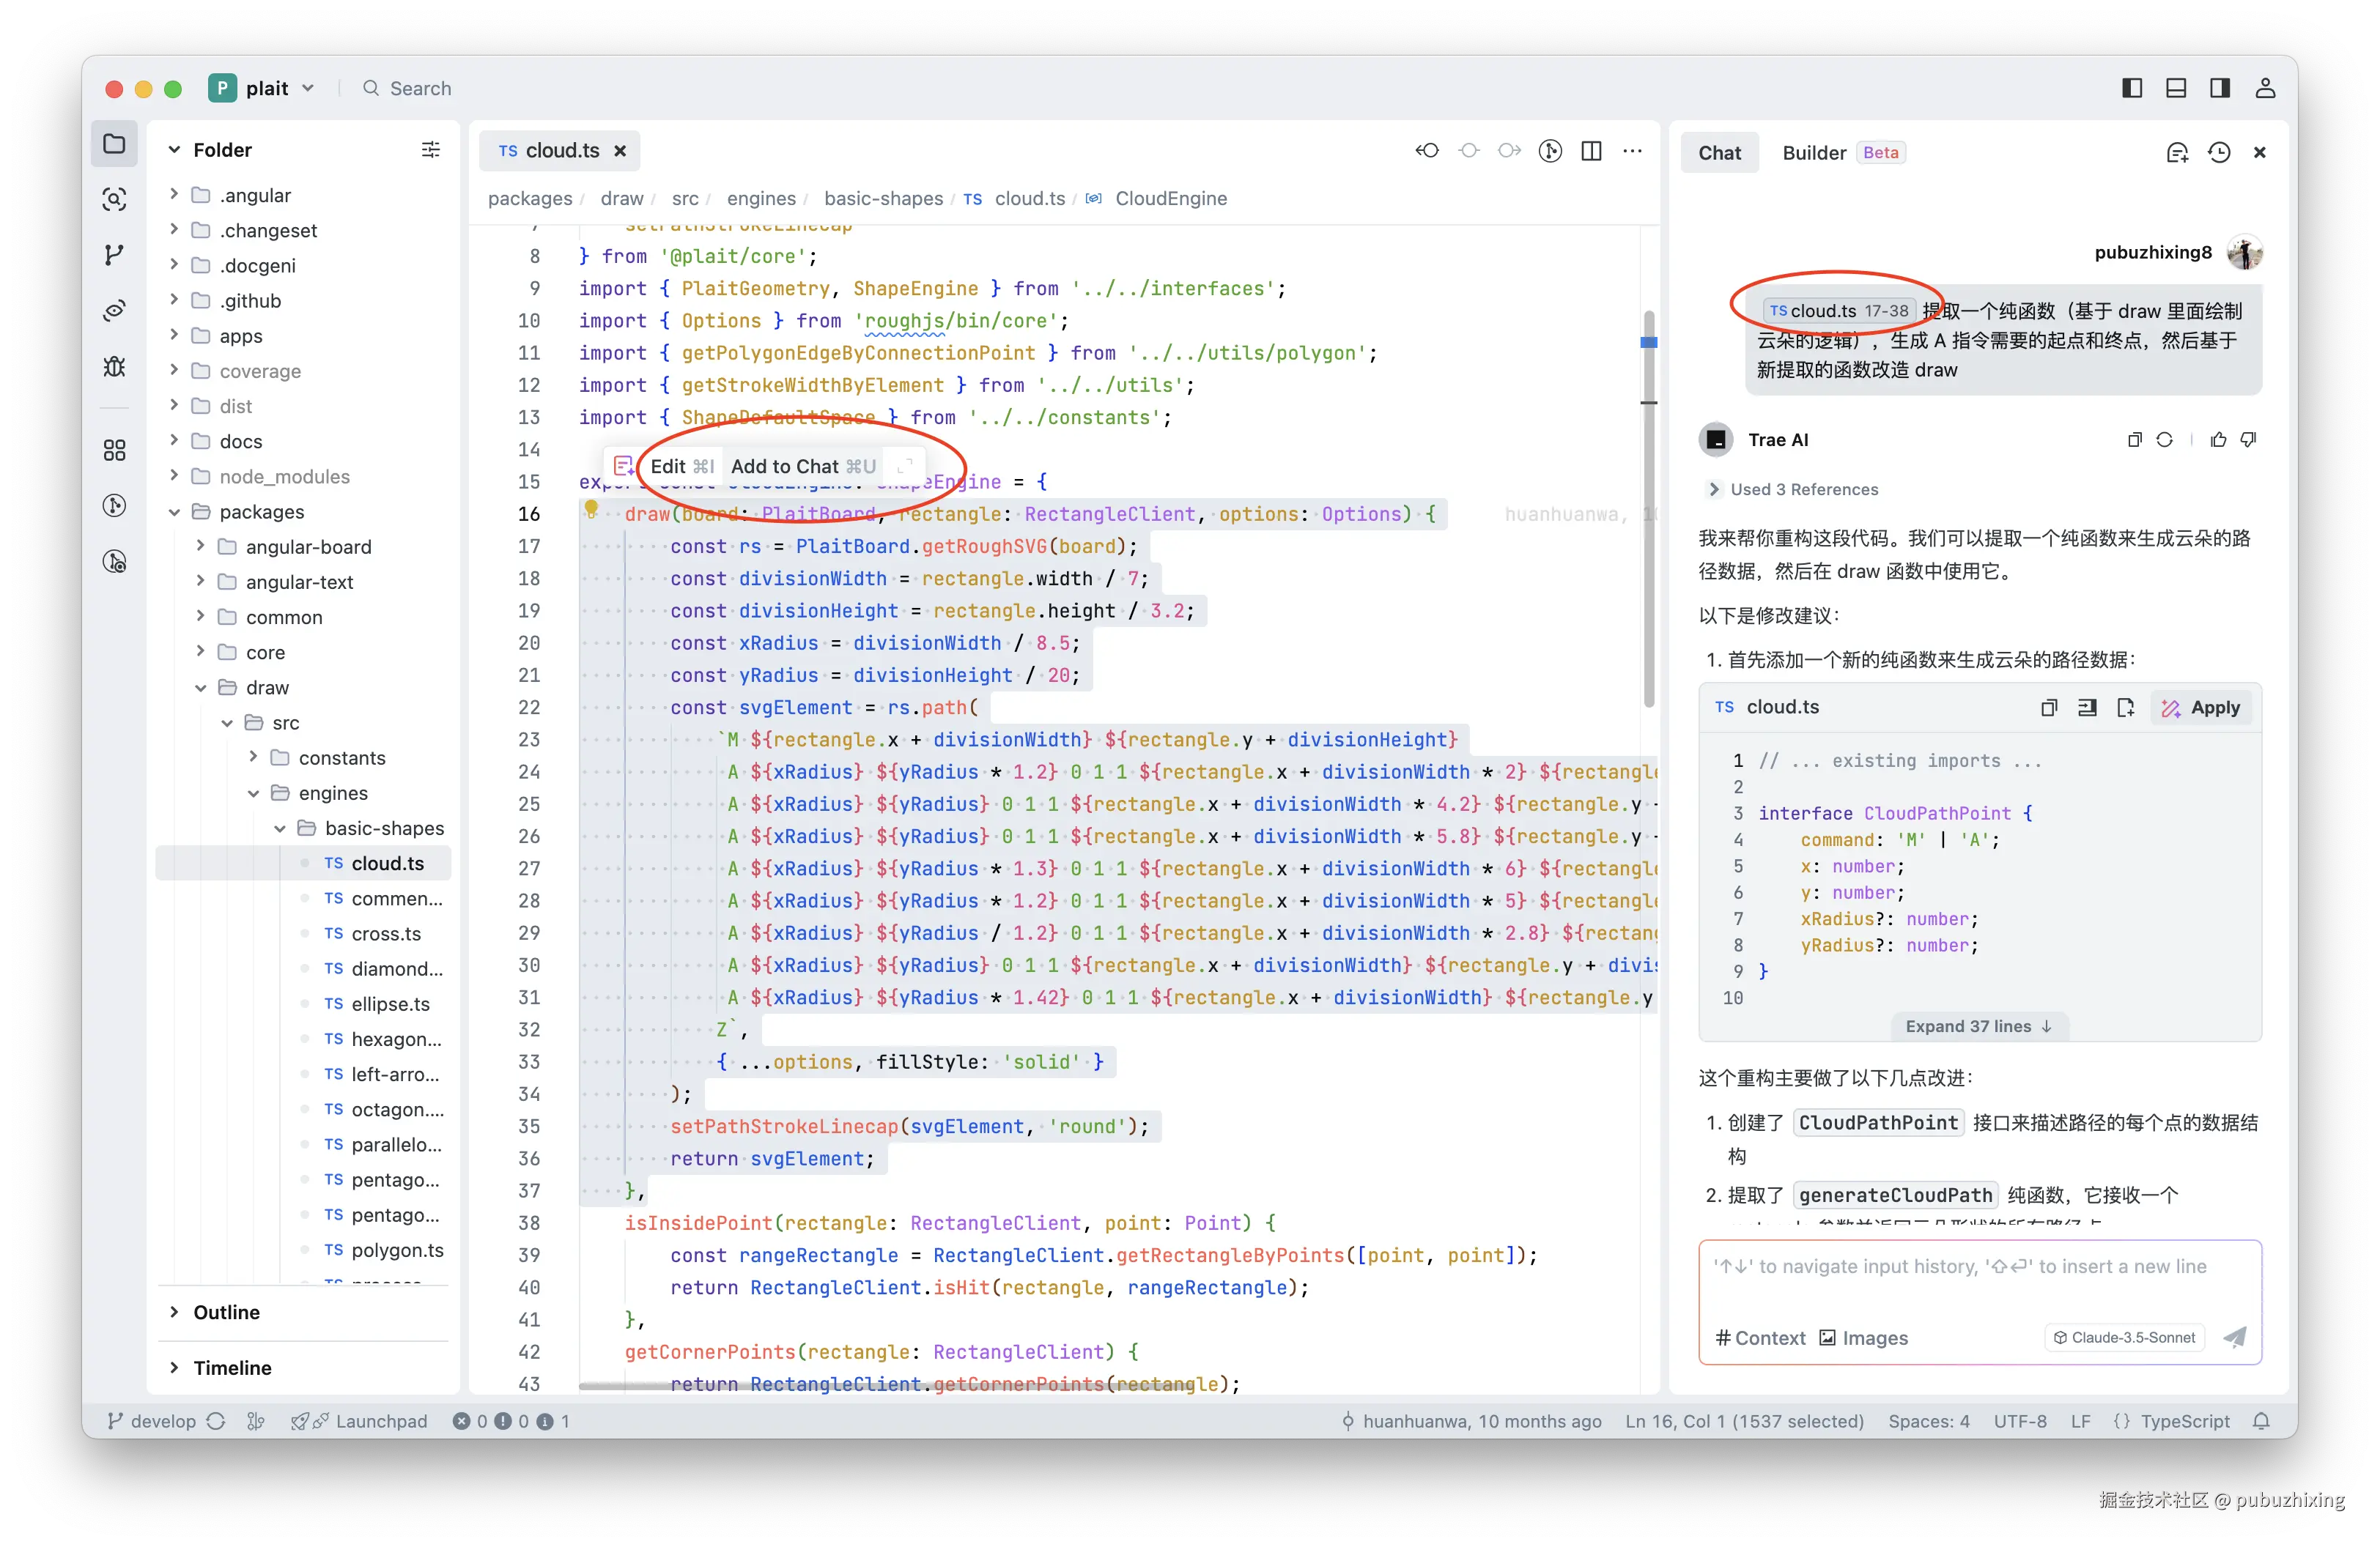2380x1547 pixels.
Task: Click the split editor icon
Action: (x=1591, y=151)
